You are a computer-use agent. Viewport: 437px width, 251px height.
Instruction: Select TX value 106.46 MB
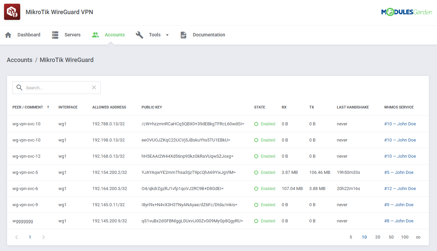[320, 172]
